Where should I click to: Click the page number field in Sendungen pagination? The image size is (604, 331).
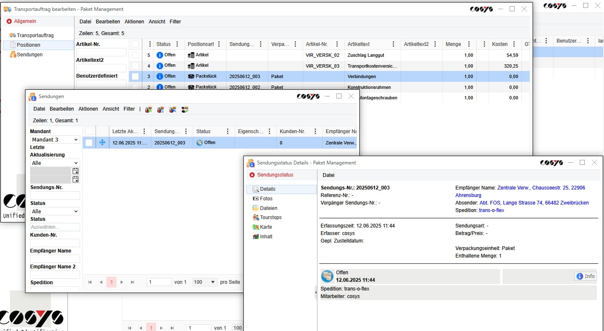coord(159,282)
